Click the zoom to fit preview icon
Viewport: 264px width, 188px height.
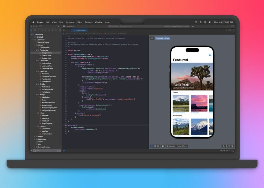(x=232, y=146)
